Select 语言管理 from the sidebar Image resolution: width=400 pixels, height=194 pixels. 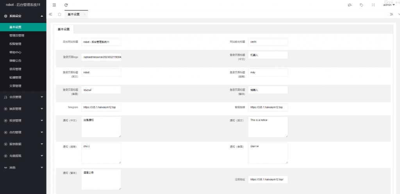point(15,69)
